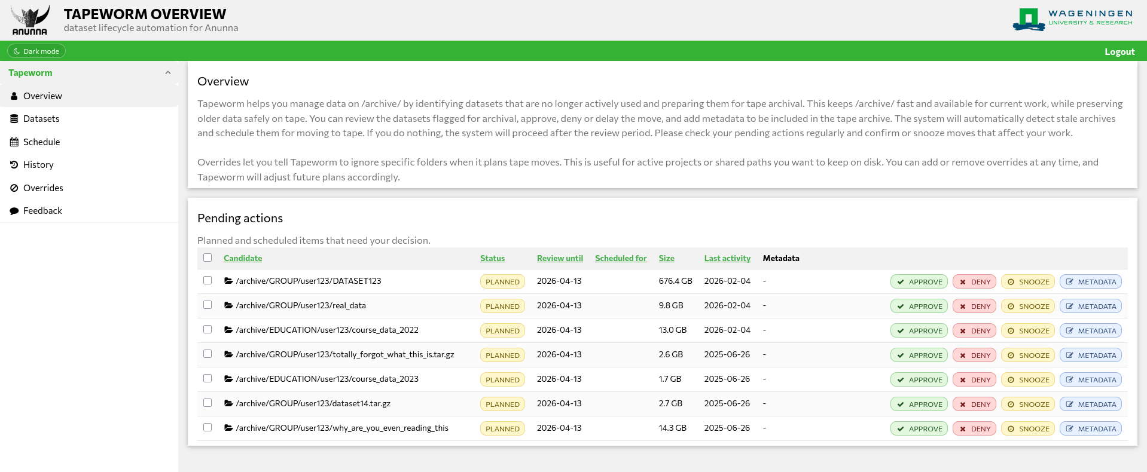Click the Feedback speech bubble icon
1147x472 pixels.
pyautogui.click(x=14, y=211)
